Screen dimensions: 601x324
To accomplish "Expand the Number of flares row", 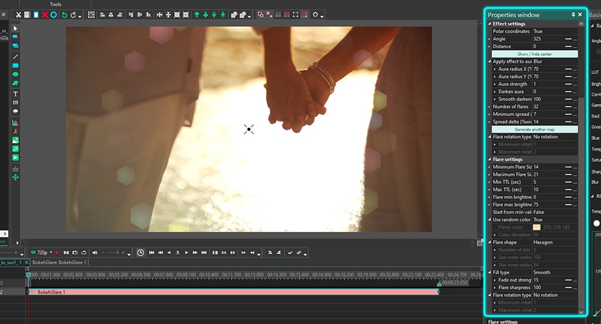I will (489, 107).
